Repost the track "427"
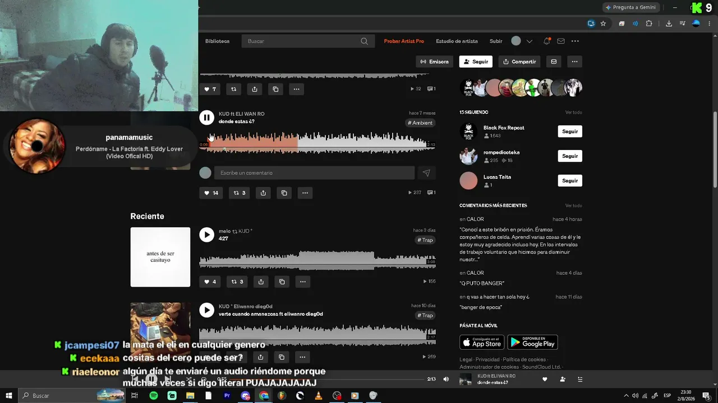Screen dimensions: 718x403 238,282
